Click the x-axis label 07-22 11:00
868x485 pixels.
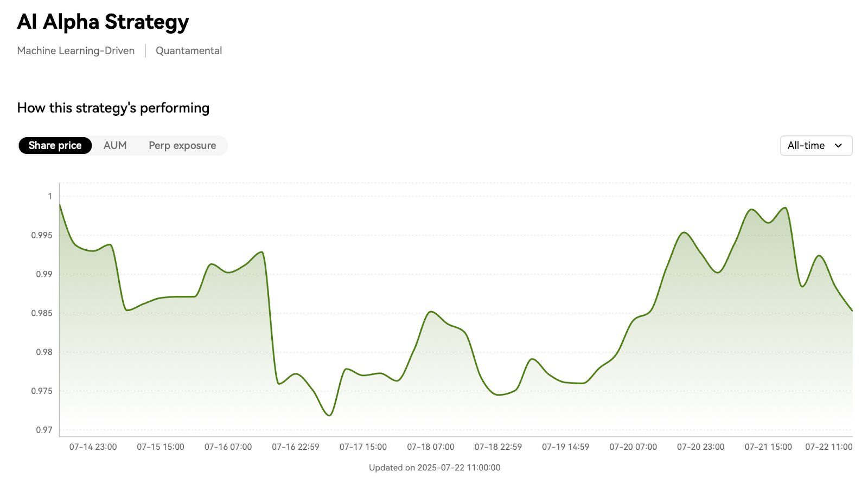coord(829,447)
